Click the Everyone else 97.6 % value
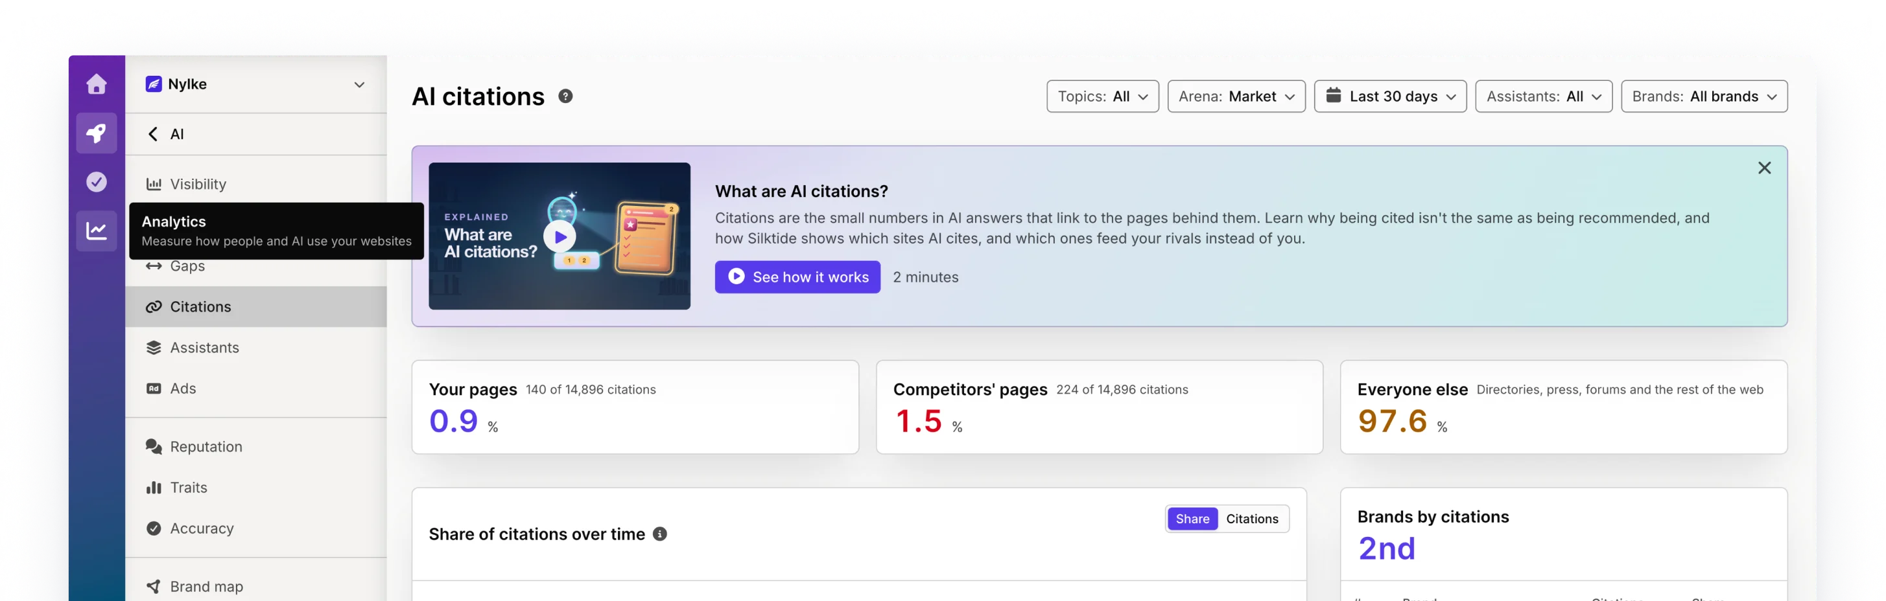1886x601 pixels. pyautogui.click(x=1402, y=421)
